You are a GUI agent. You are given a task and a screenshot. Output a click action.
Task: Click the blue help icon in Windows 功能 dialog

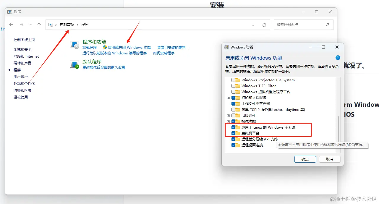pos(338,58)
